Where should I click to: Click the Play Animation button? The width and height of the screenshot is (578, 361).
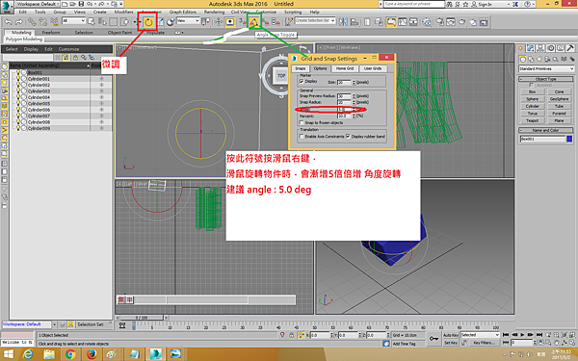click(x=522, y=335)
